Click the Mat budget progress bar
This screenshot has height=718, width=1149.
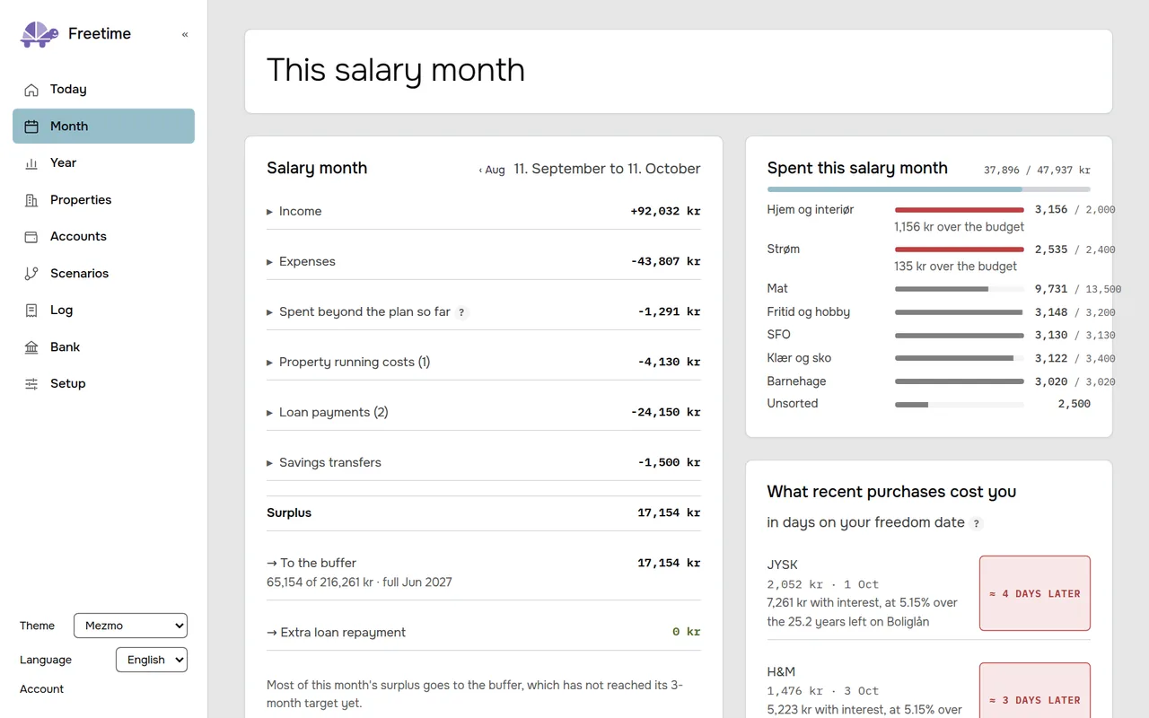pyautogui.click(x=960, y=289)
